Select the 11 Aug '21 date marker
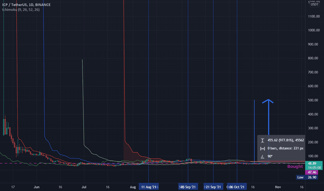The image size is (324, 191). click(x=148, y=187)
